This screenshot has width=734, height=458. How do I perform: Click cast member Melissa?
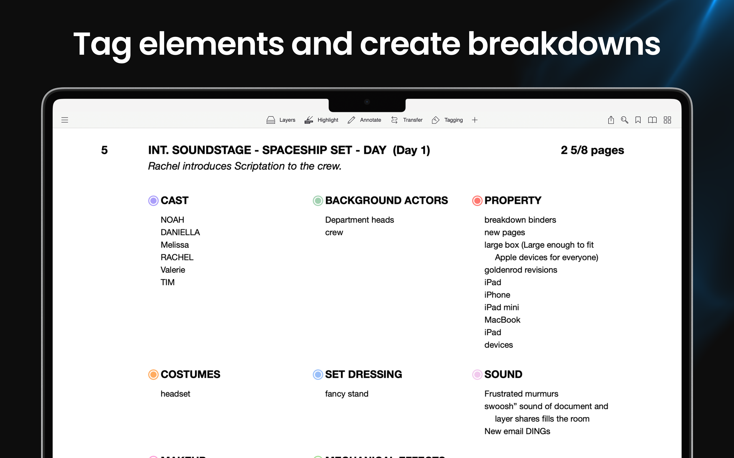(175, 245)
